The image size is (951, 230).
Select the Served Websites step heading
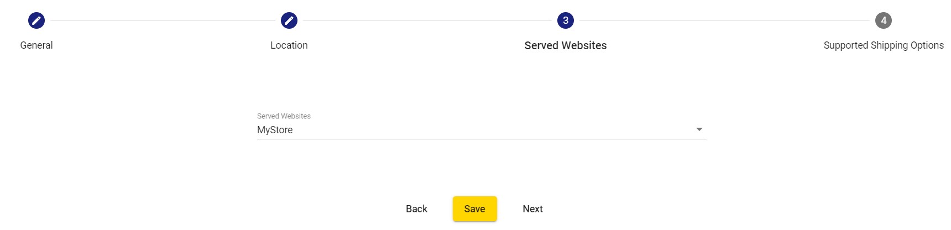tap(566, 45)
